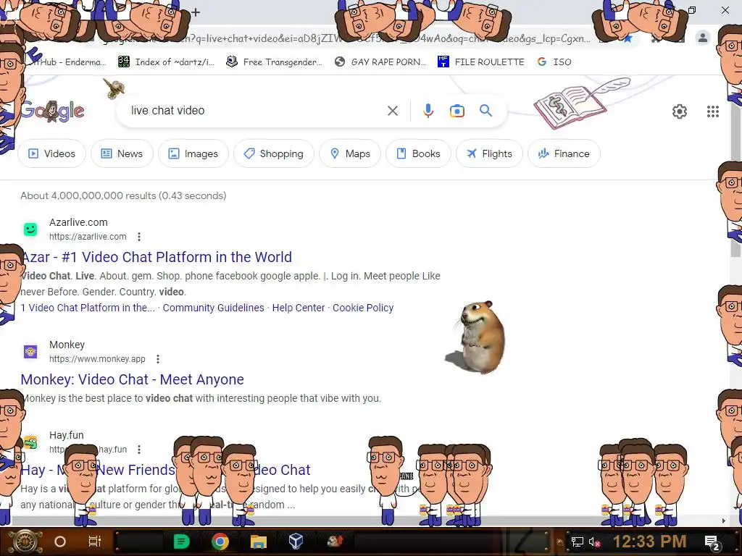Click the Monkey site favicon

click(x=30, y=352)
